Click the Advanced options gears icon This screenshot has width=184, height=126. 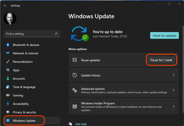(x=75, y=90)
